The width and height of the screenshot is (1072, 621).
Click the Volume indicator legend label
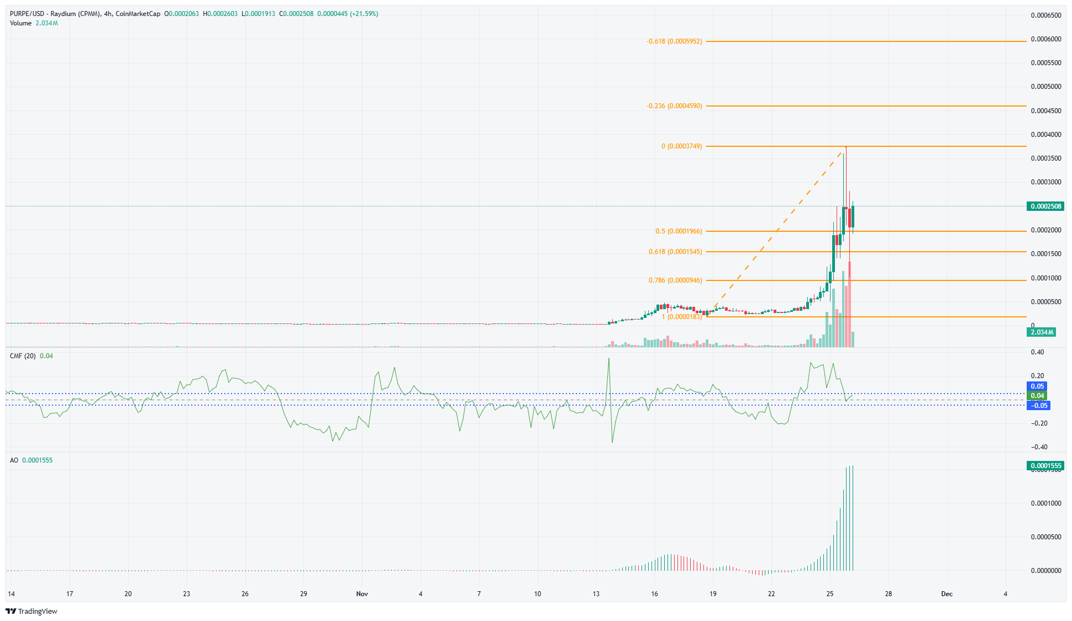[20, 23]
